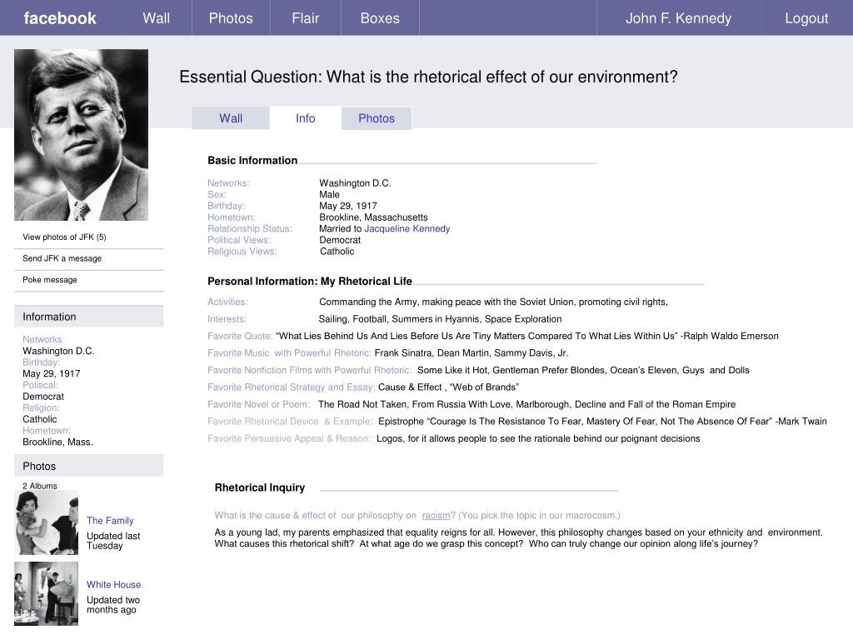This screenshot has width=853, height=640.
Task: Click the Cause & Effect, Web of Brands text
Action: pyautogui.click(x=448, y=387)
